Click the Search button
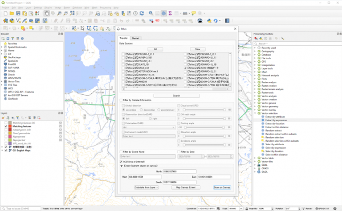The height and width of the screenshot is (211, 342). pyautogui.click(x=176, y=96)
